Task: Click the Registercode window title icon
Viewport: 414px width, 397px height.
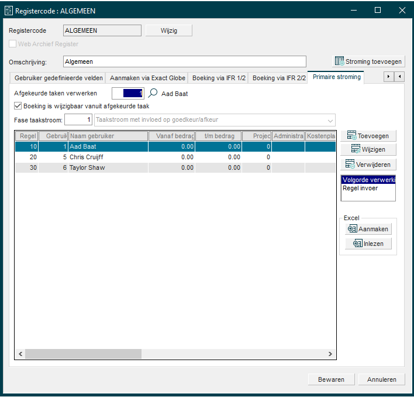Action: (x=8, y=11)
